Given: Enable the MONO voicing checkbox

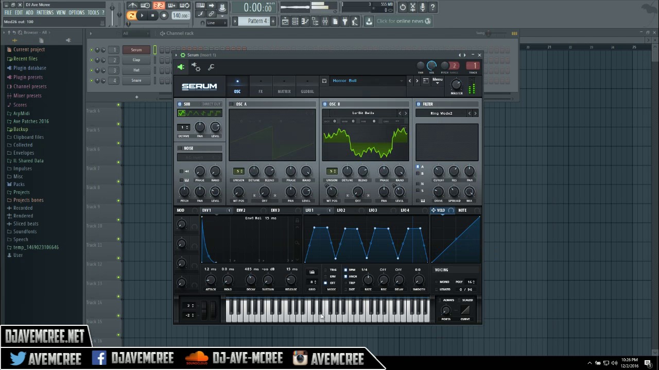Looking at the screenshot, I should click(x=437, y=282).
